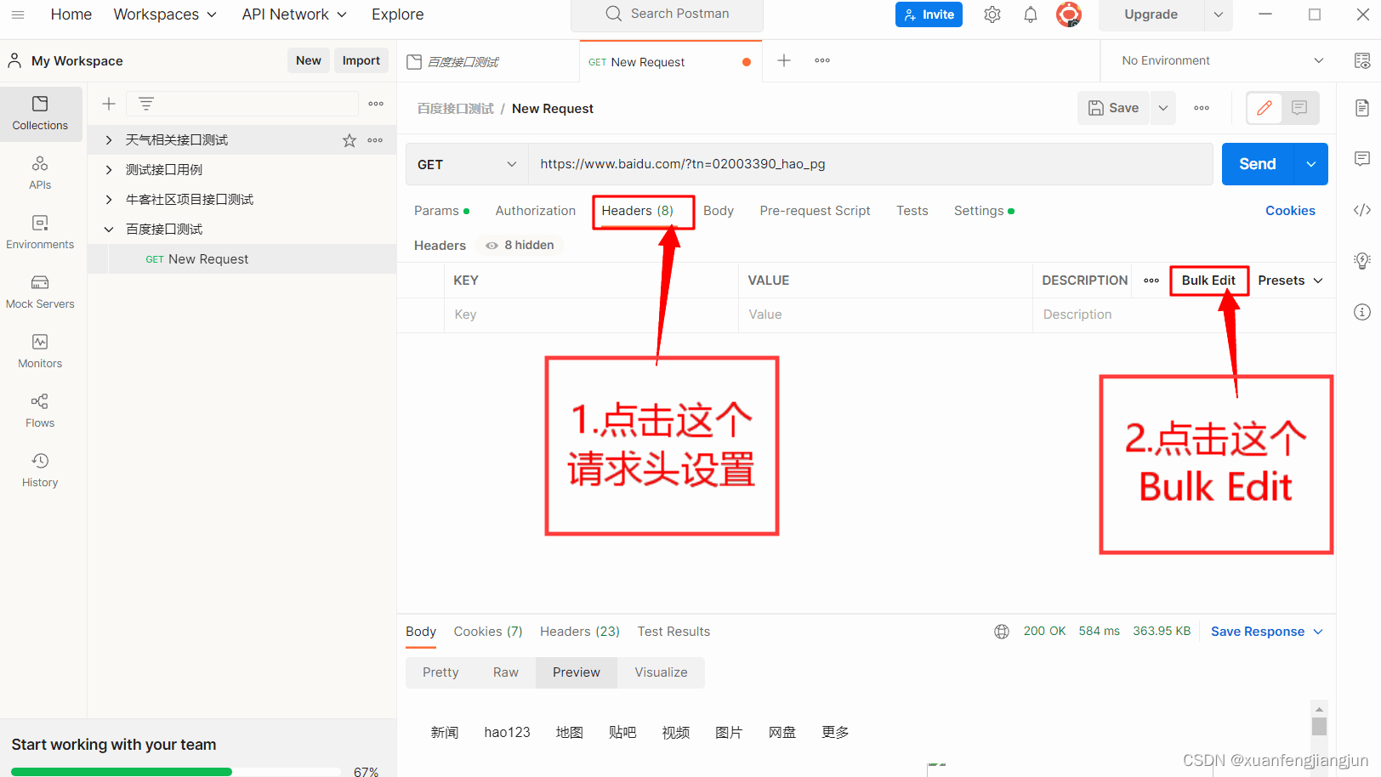Image resolution: width=1381 pixels, height=777 pixels.
Task: Open Flows in sidebar
Action: point(40,411)
